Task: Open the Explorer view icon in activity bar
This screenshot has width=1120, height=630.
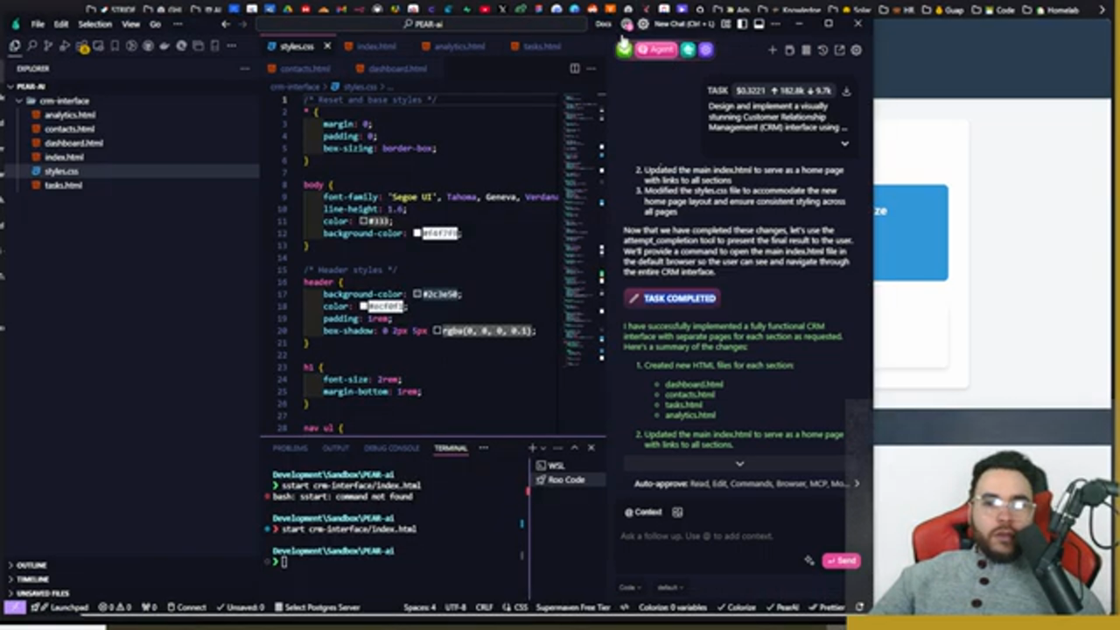Action: click(15, 46)
